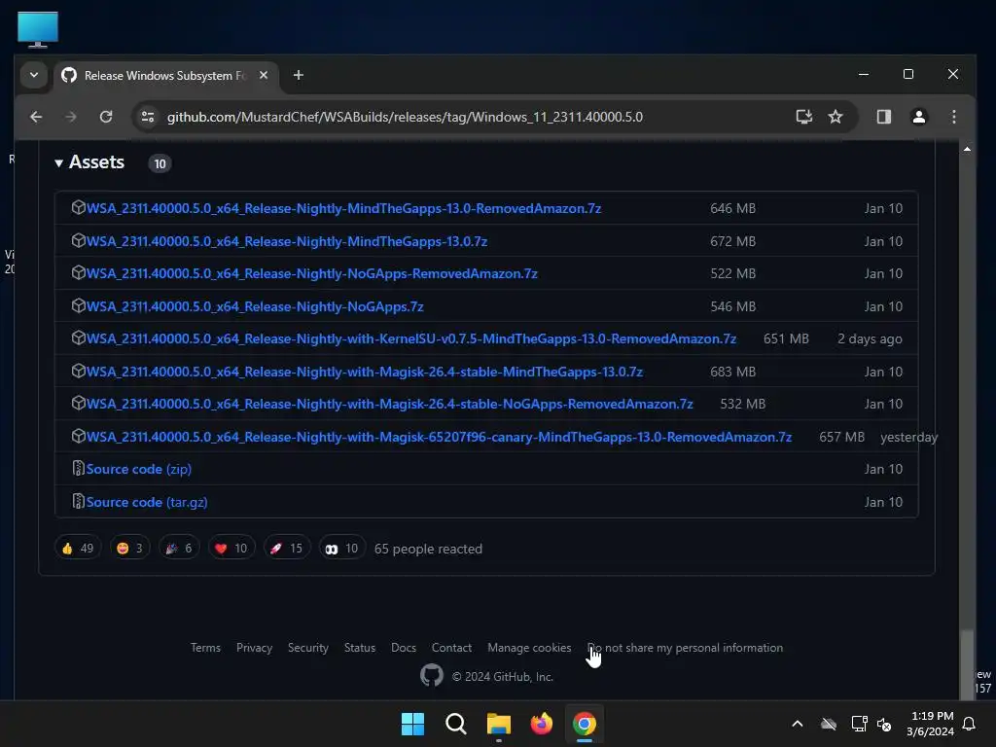Open the Windows Start menu

click(412, 724)
